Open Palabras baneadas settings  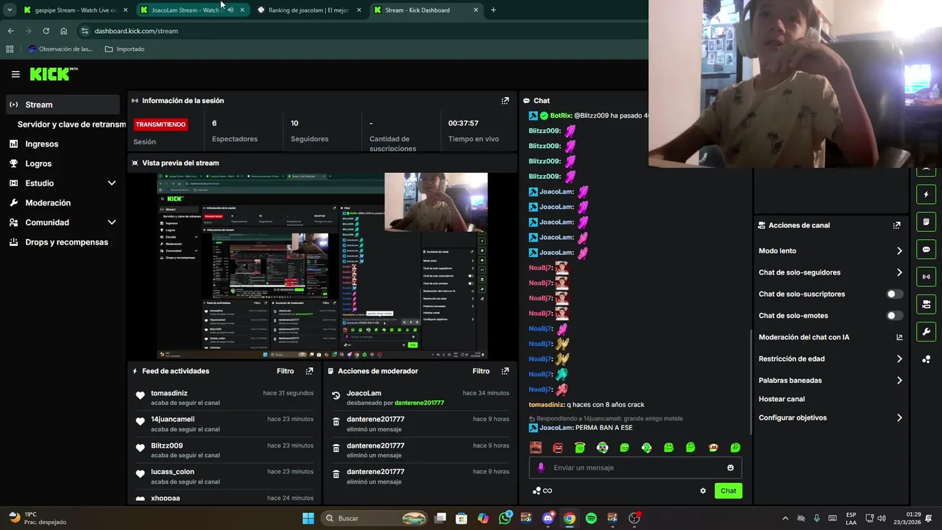829,381
